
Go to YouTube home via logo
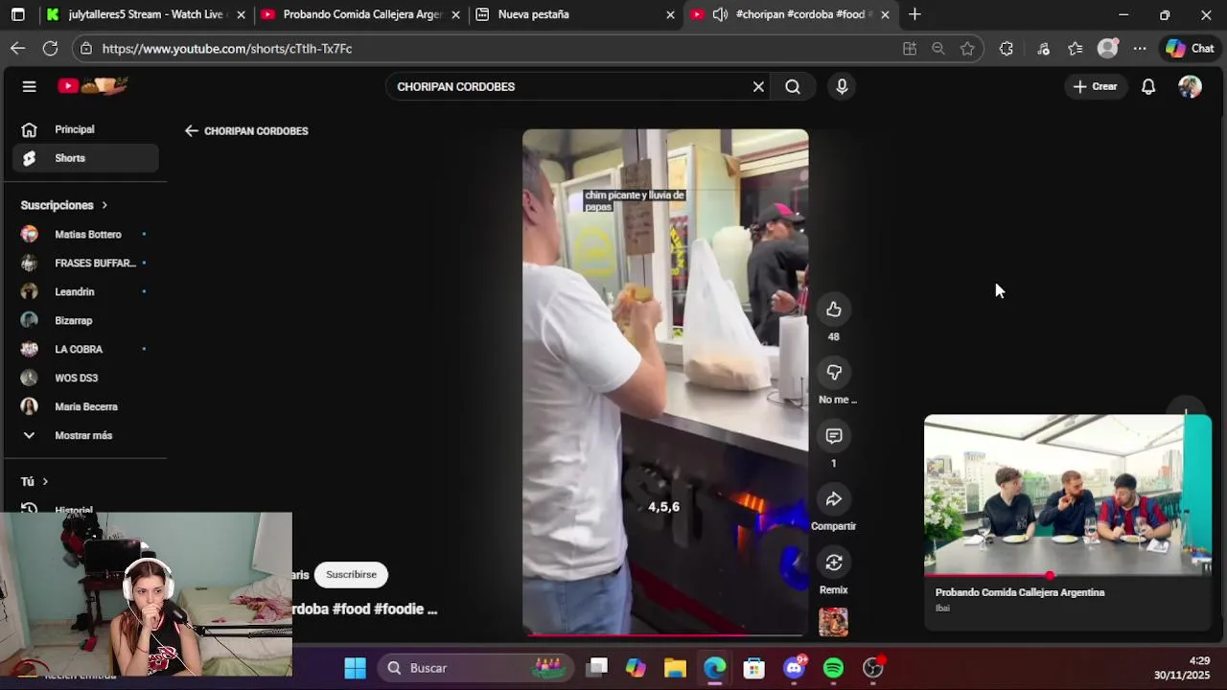93,86
